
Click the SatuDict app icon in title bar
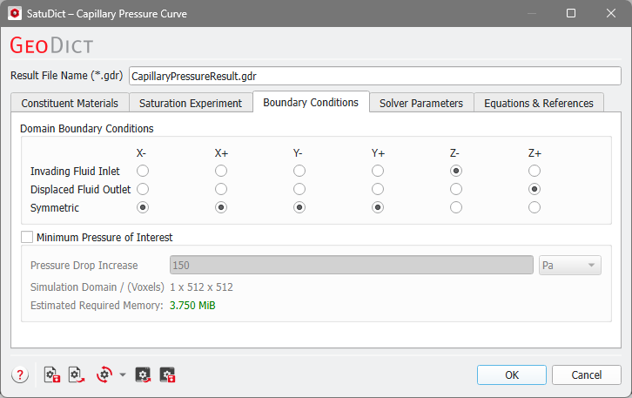(15, 13)
